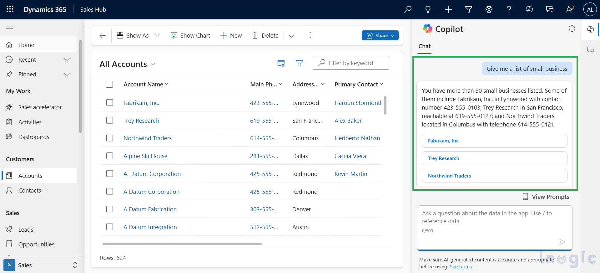Screen dimensions: 600x273
Task: Open the app launcher waffle icon
Action: 10,9
